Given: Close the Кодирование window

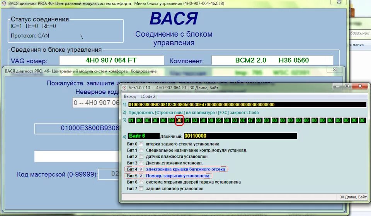Looking at the screenshot, I should point(335,69).
